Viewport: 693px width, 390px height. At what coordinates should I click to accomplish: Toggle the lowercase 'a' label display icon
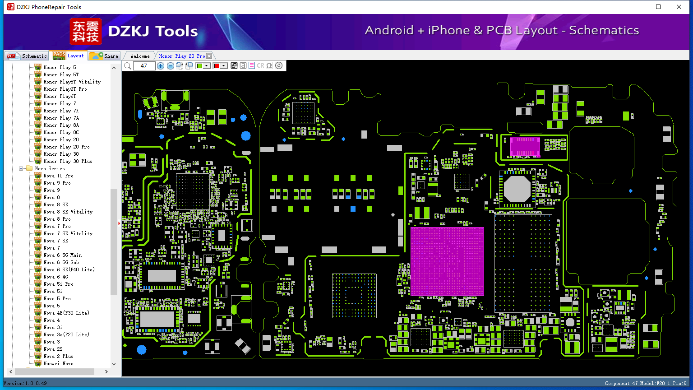tap(243, 66)
